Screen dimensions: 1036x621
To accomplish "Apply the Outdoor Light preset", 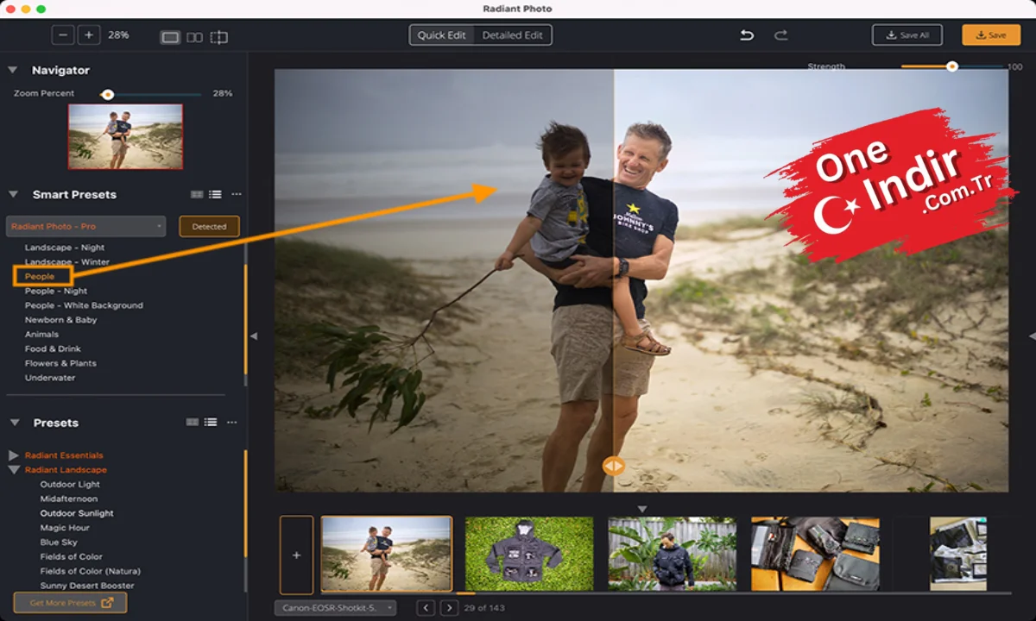I will coord(70,484).
